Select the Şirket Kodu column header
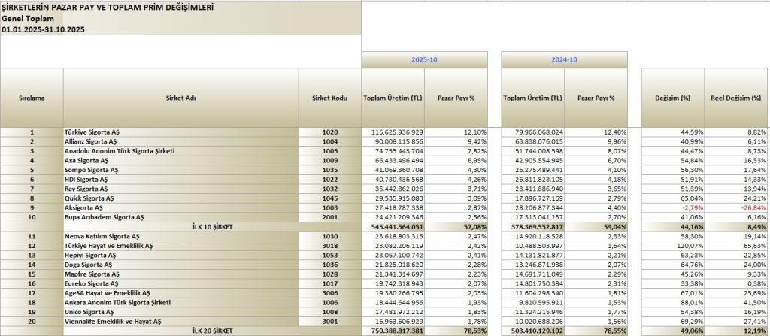This screenshot has width=770, height=336. pyautogui.click(x=330, y=98)
